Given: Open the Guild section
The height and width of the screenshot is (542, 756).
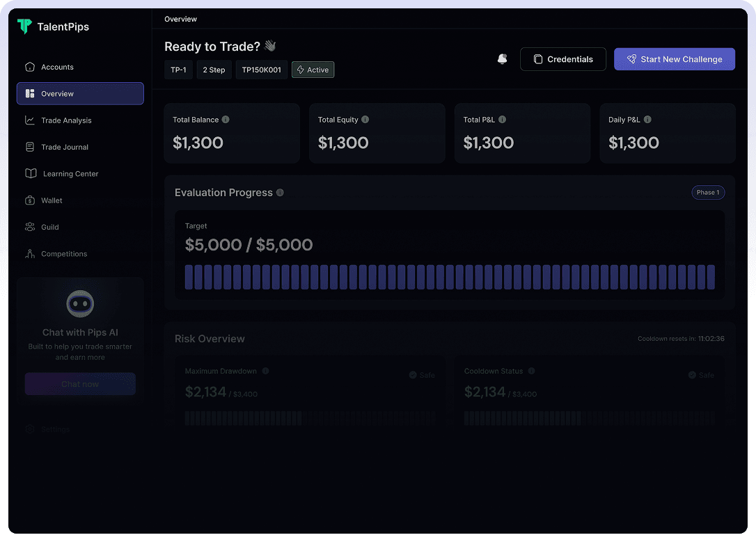Looking at the screenshot, I should click(80, 227).
